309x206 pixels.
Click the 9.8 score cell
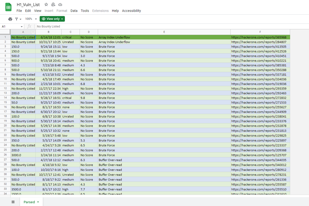pos(89,98)
